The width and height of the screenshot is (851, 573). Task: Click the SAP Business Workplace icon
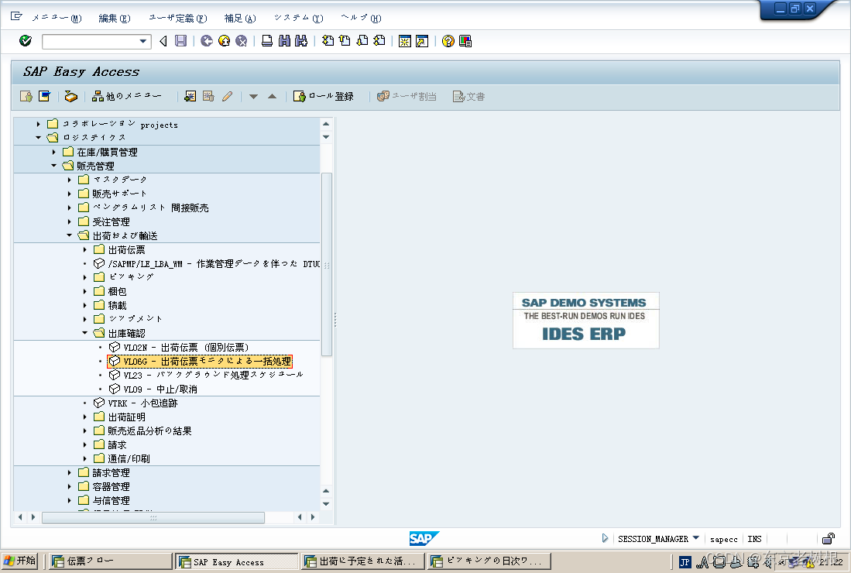(x=70, y=96)
